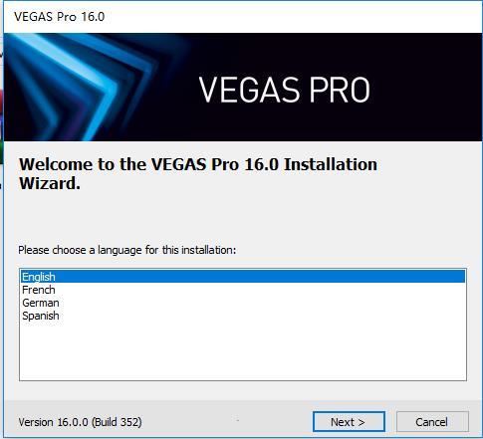This screenshot has width=483, height=439.
Task: Click the gray blank area under the heading
Action: click(x=242, y=217)
